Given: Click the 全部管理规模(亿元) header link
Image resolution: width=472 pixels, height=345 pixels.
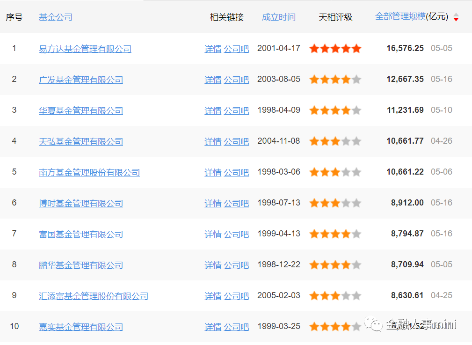Looking at the screenshot, I should (x=412, y=16).
